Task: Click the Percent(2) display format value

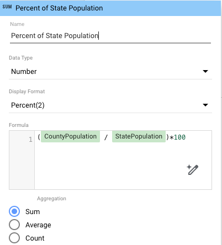Action: 28,105
